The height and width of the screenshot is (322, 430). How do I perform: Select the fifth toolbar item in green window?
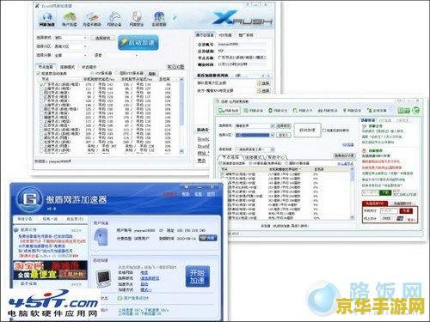[328, 110]
